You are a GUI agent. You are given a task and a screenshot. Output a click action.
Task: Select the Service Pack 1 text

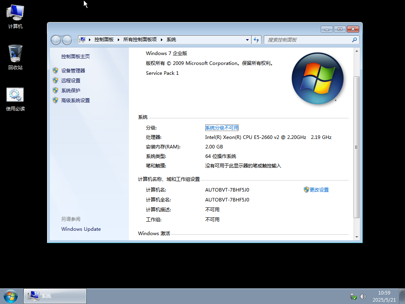tap(162, 73)
